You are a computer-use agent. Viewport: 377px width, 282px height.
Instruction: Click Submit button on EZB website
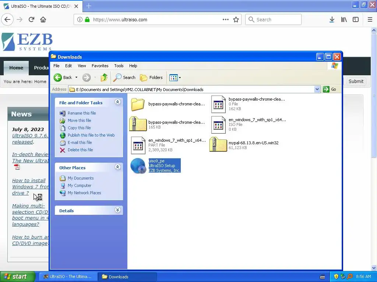pyautogui.click(x=356, y=81)
